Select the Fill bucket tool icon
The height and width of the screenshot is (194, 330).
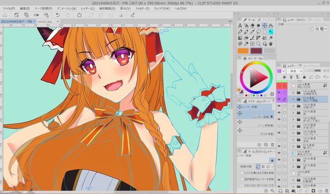[x=246, y=38]
